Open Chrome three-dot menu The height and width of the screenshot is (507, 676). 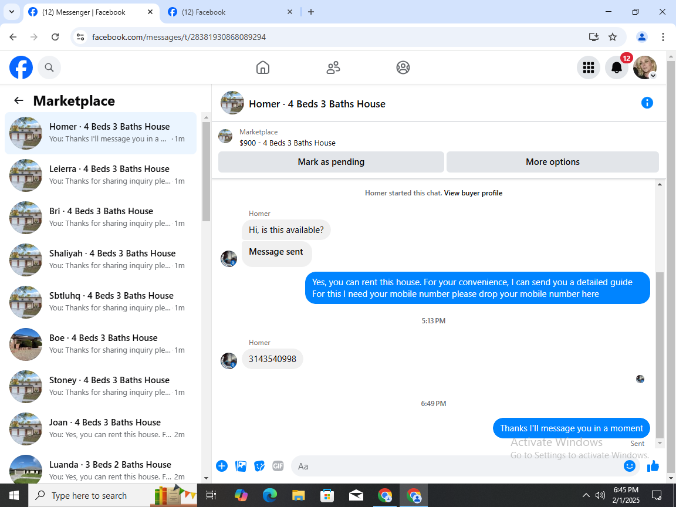663,37
